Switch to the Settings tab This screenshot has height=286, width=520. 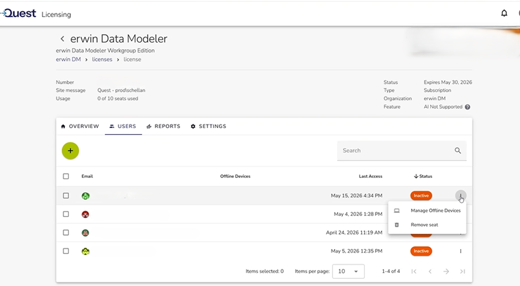tap(209, 126)
